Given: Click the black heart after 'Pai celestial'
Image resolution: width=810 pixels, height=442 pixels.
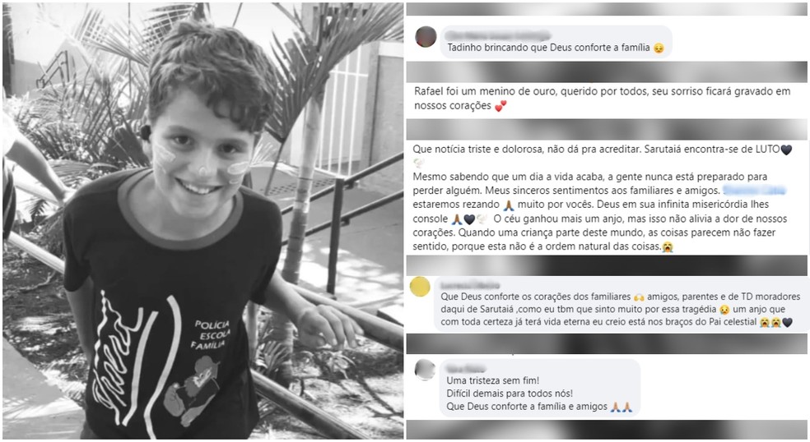Looking at the screenshot, I should 787,323.
